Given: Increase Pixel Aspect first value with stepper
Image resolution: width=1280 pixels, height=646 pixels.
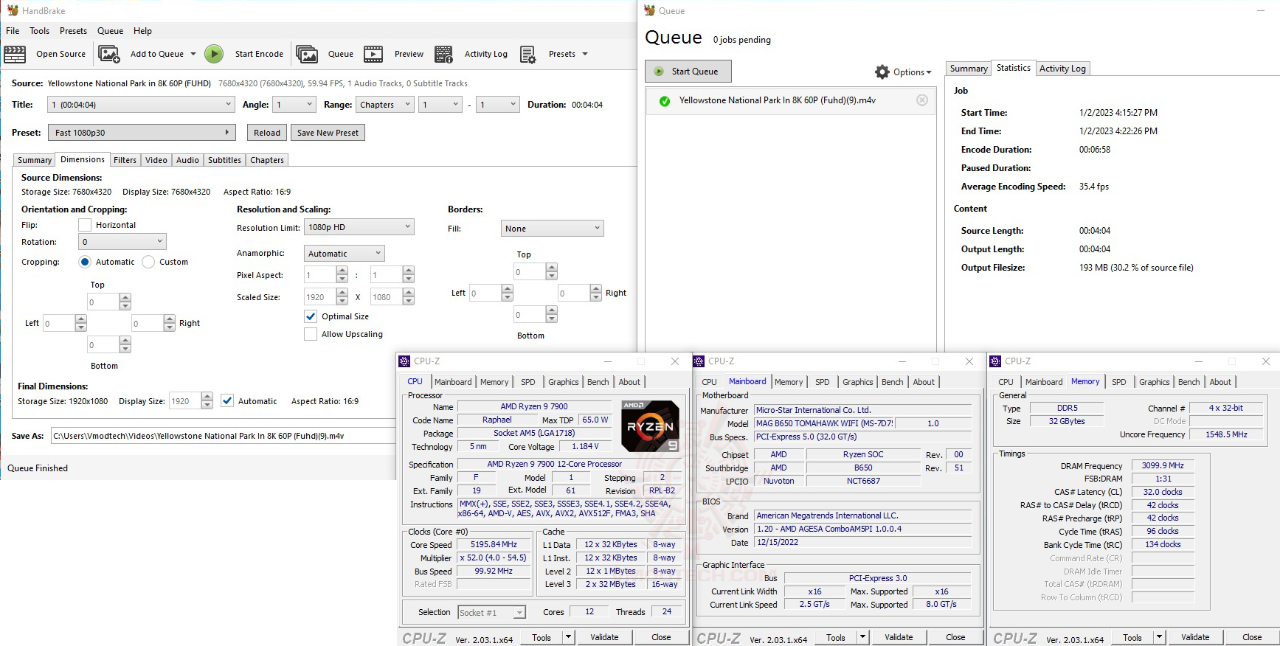Looking at the screenshot, I should pyautogui.click(x=342, y=271).
